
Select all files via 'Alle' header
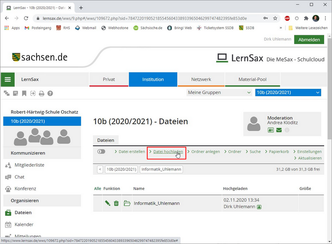coord(98,188)
